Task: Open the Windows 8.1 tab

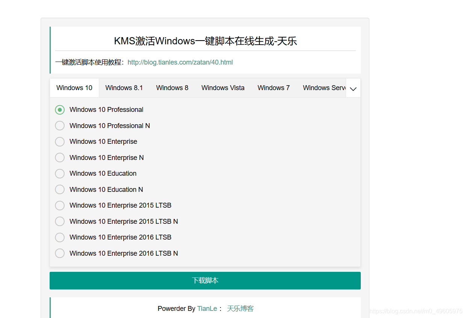Action: [x=124, y=88]
